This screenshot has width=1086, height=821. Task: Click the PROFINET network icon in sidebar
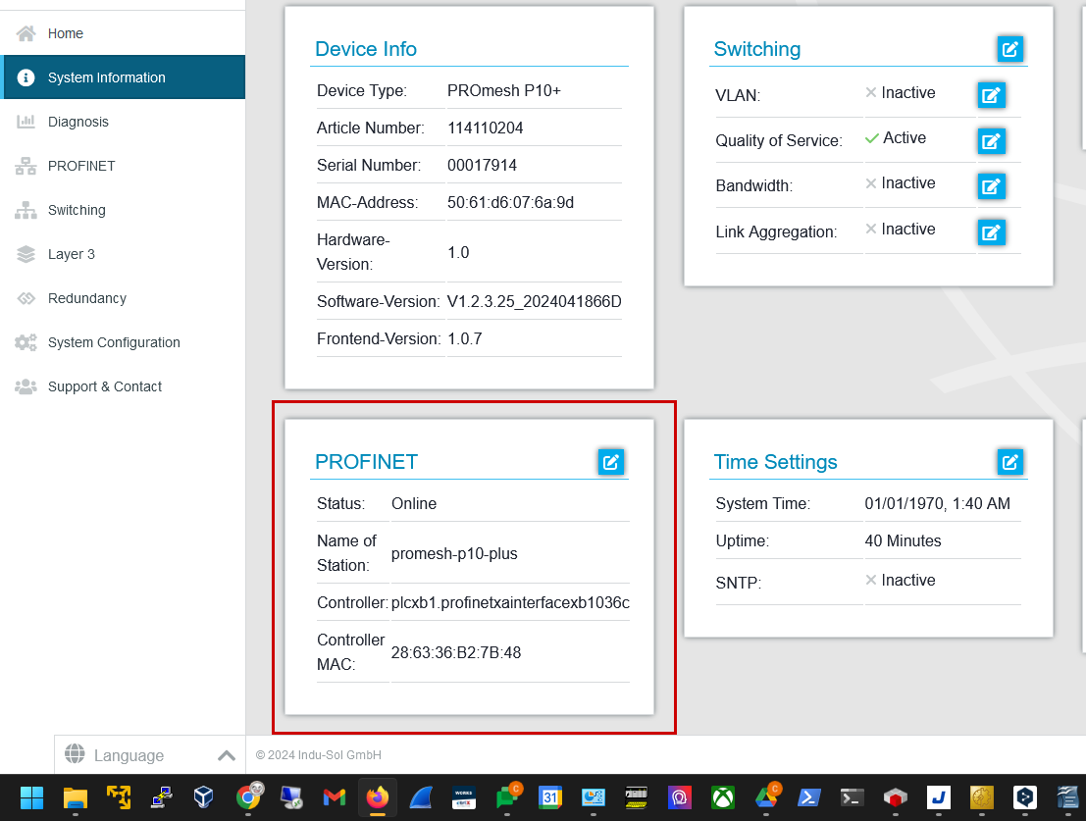click(x=26, y=166)
